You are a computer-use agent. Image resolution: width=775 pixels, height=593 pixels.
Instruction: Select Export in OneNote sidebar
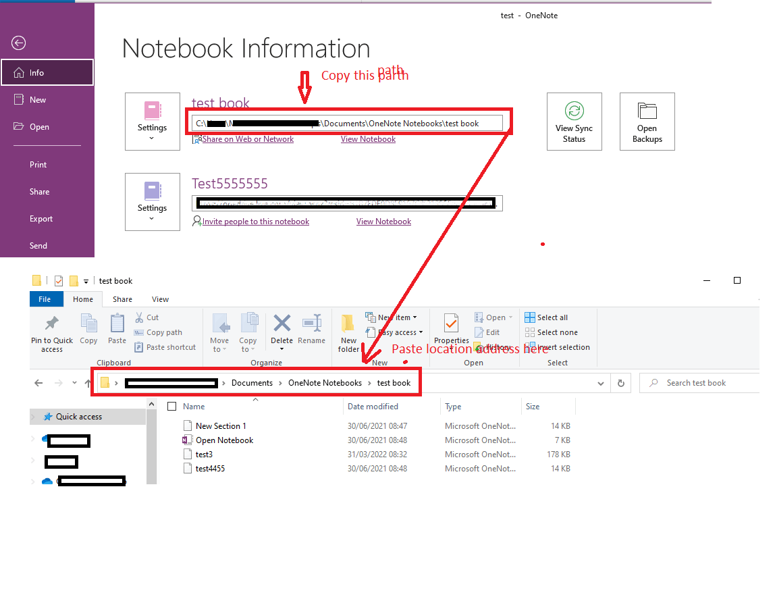[41, 219]
